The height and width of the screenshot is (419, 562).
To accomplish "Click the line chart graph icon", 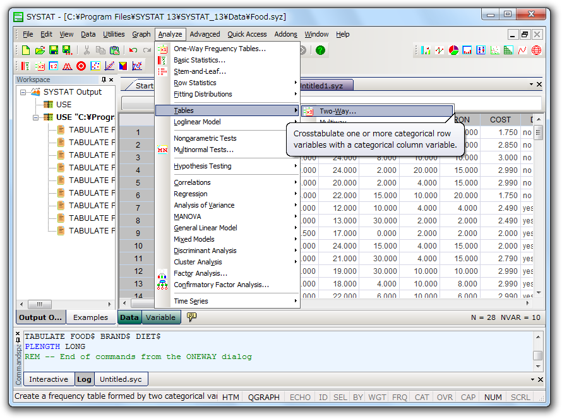I will 439,50.
